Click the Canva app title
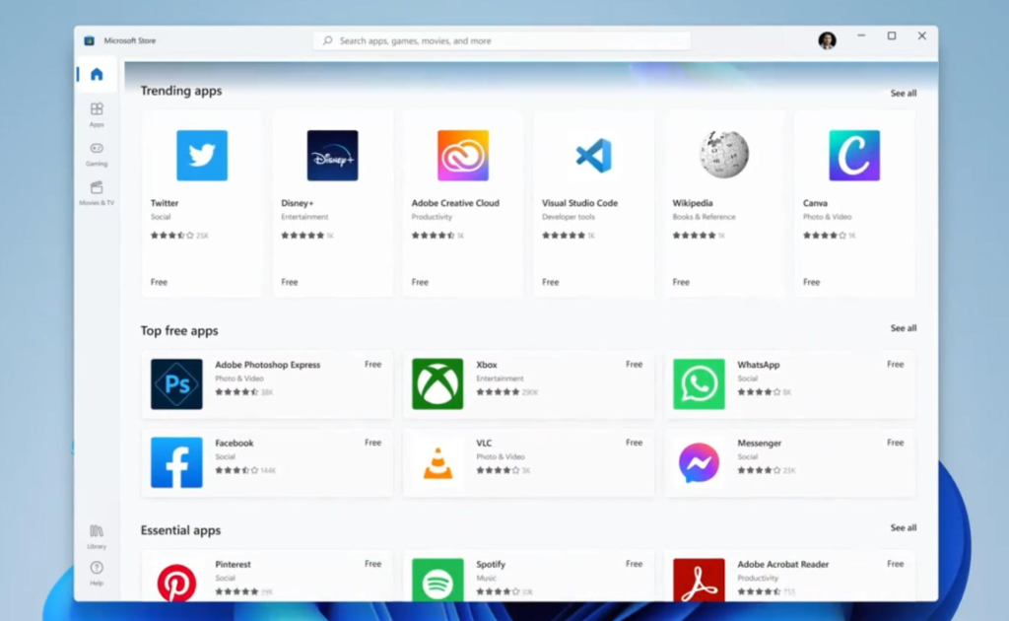This screenshot has height=621, width=1009. coord(815,203)
